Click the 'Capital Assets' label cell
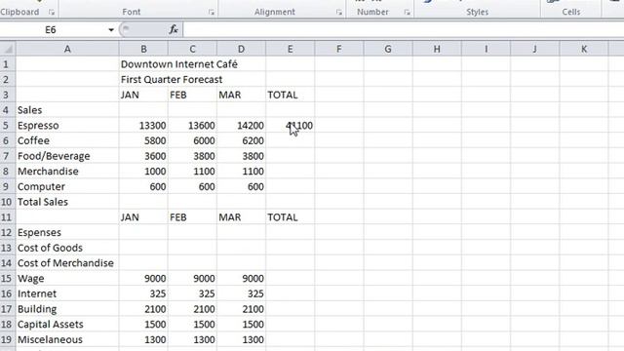The image size is (624, 351). click(x=67, y=325)
